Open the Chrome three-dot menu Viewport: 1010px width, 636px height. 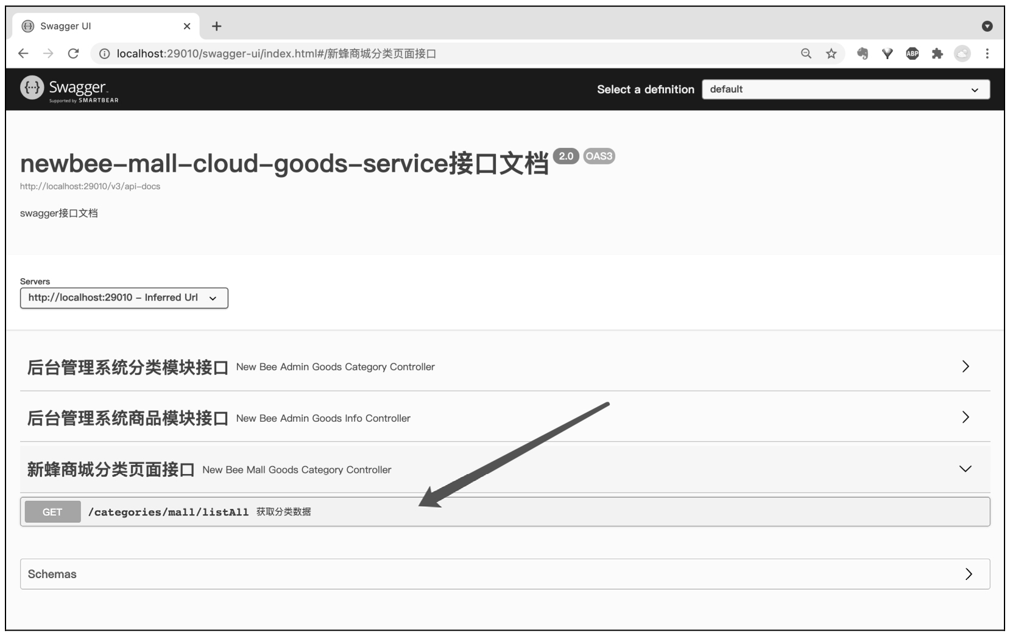click(987, 54)
